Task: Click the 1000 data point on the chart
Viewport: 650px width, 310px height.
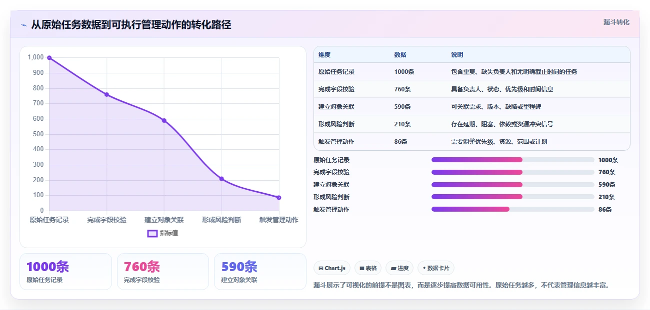Action: 49,57
